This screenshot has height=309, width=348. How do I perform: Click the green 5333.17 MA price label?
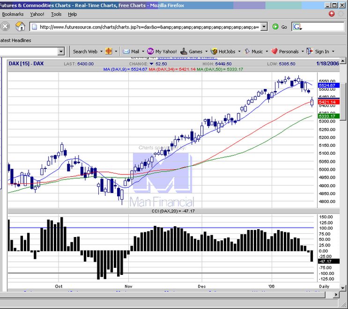click(329, 116)
